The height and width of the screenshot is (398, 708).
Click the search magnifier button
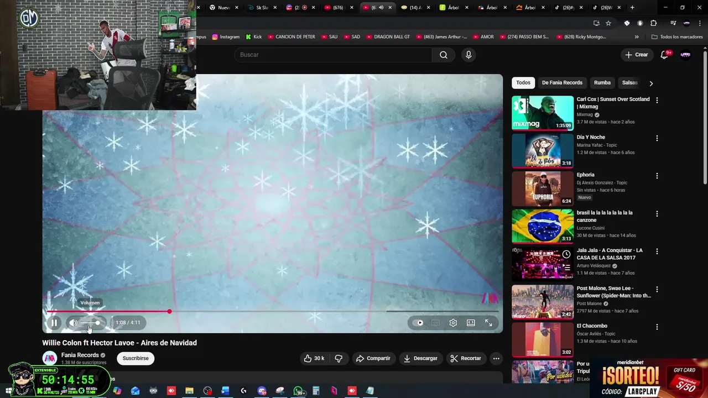tap(444, 55)
